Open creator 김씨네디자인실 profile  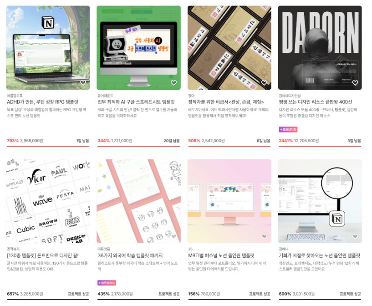[x=290, y=96]
